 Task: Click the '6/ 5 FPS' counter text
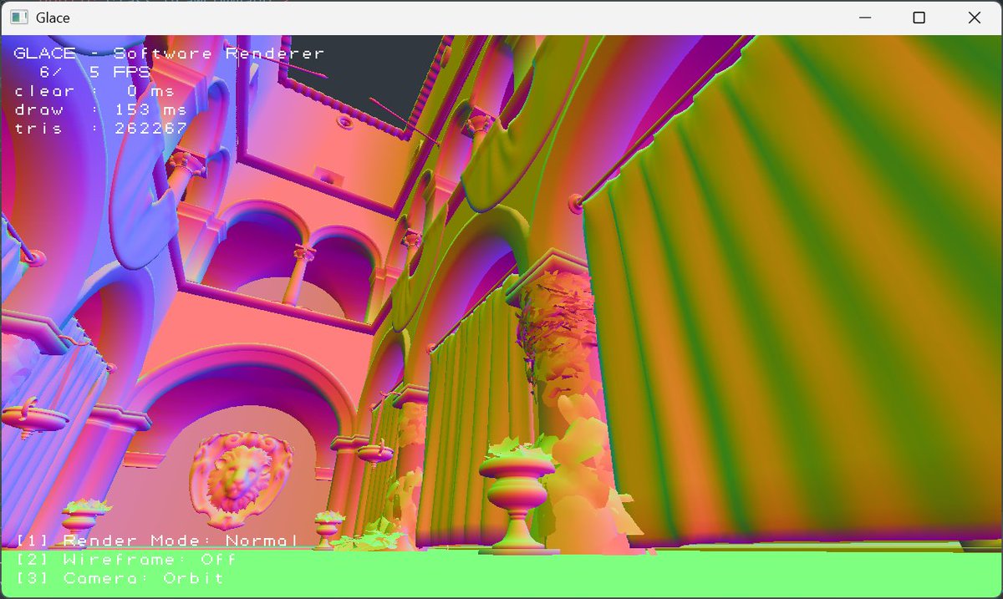point(95,73)
